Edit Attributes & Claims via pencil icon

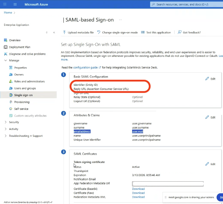click(x=207, y=117)
